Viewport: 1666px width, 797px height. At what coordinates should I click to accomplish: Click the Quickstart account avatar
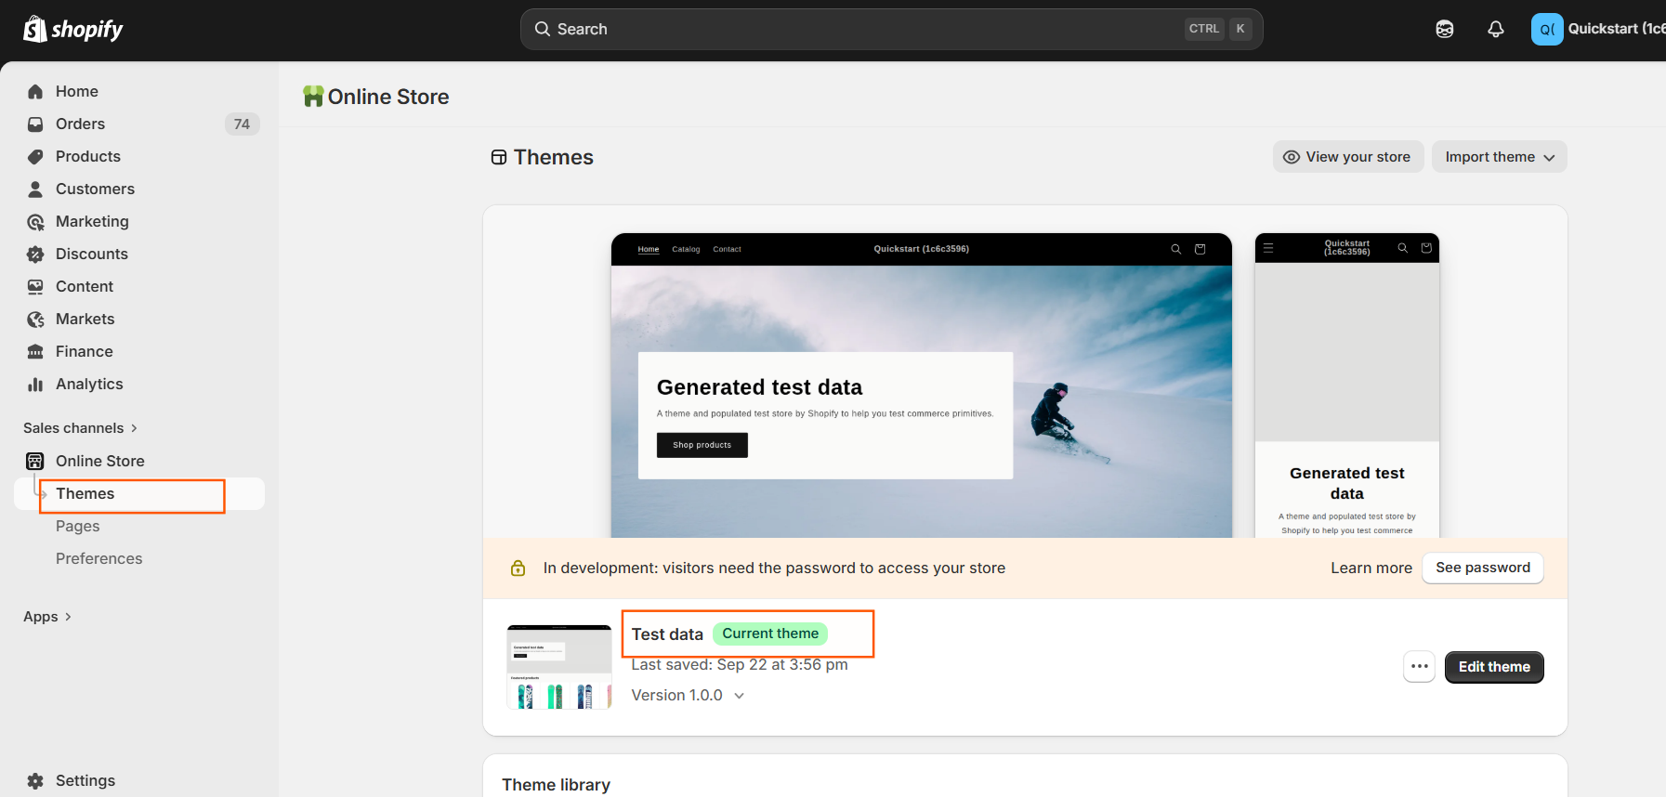pyautogui.click(x=1546, y=30)
